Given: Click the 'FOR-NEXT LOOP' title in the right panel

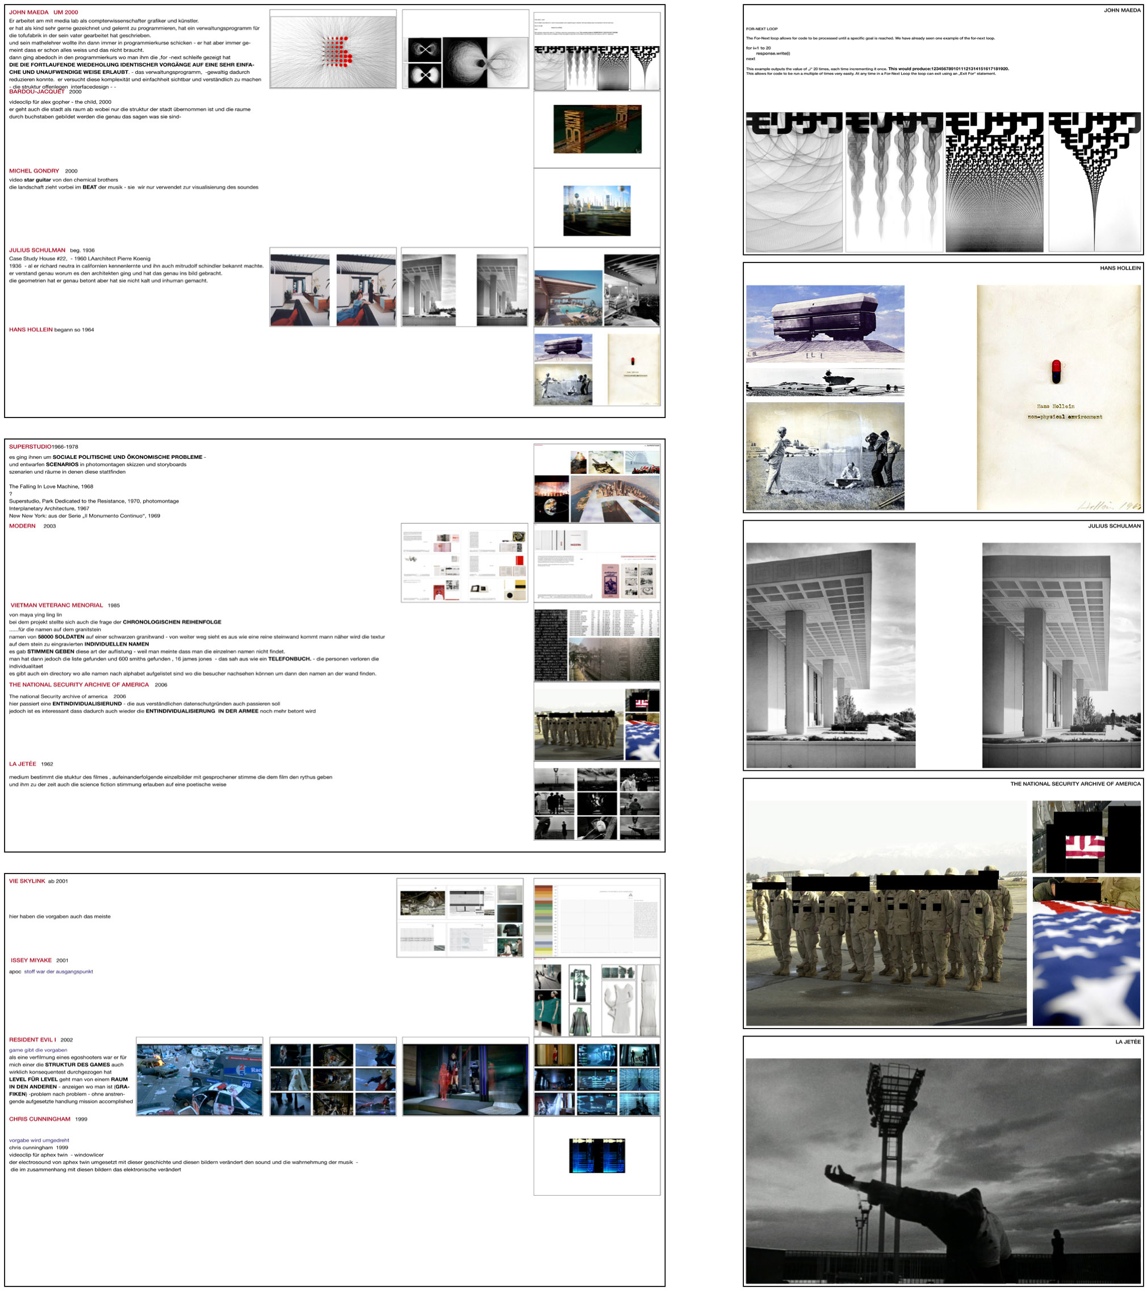Looking at the screenshot, I should (x=761, y=29).
